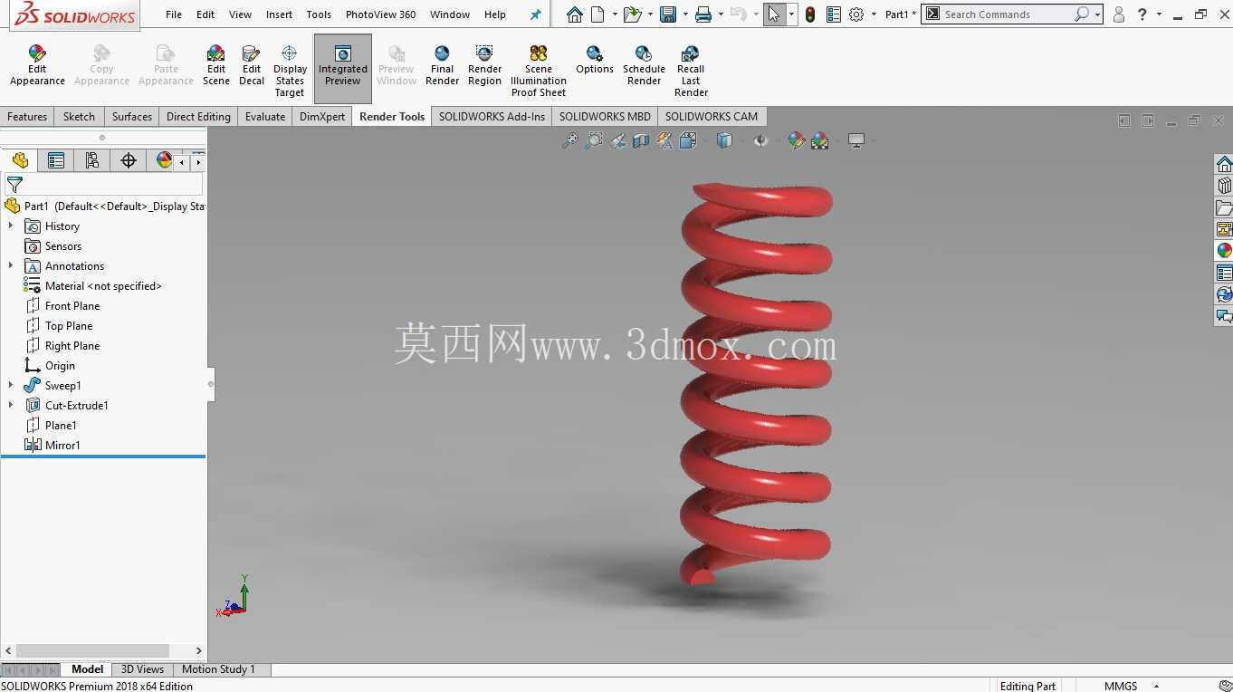This screenshot has width=1233, height=692.
Task: Open the SOLIDWORKS CAM tab
Action: (712, 116)
